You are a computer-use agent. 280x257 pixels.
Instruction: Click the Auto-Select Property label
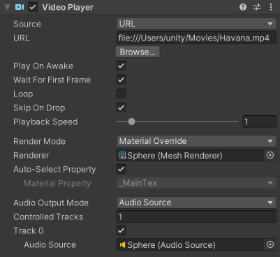click(x=54, y=169)
